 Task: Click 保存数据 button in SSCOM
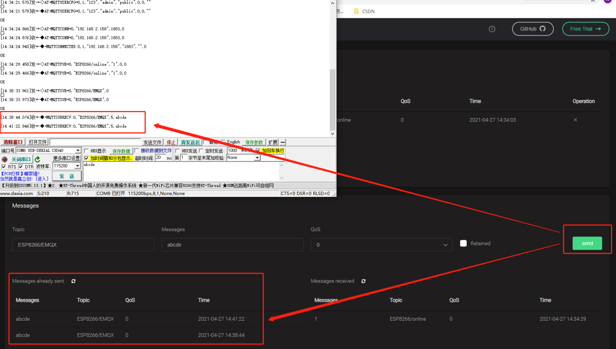[121, 151]
